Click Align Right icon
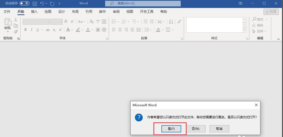Screen dimensions: 283x137 pyautogui.click(x=126, y=30)
